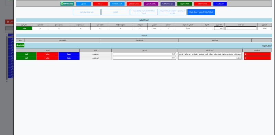Image resolution: width=275 pixels, height=135 pixels.
Task: Click the الحركة المالية section header
Action: tap(144, 20)
